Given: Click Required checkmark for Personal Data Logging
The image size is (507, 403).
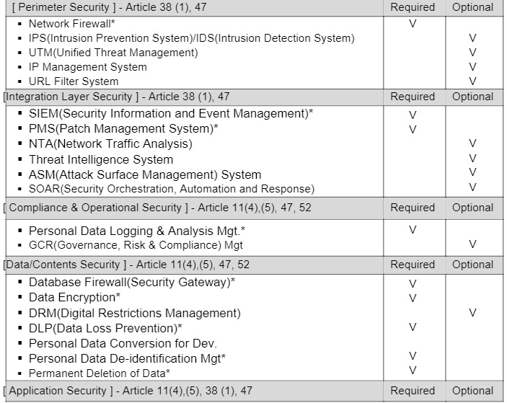Looking at the screenshot, I should coord(413,230).
